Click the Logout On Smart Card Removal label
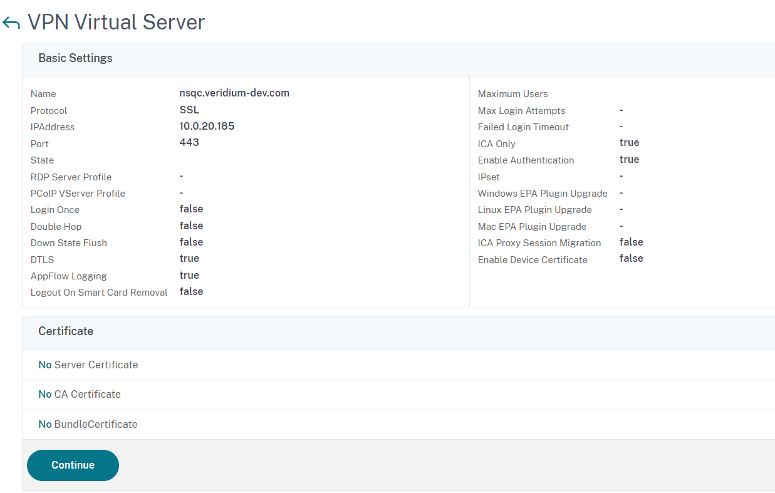The width and height of the screenshot is (775, 493). pyautogui.click(x=99, y=293)
